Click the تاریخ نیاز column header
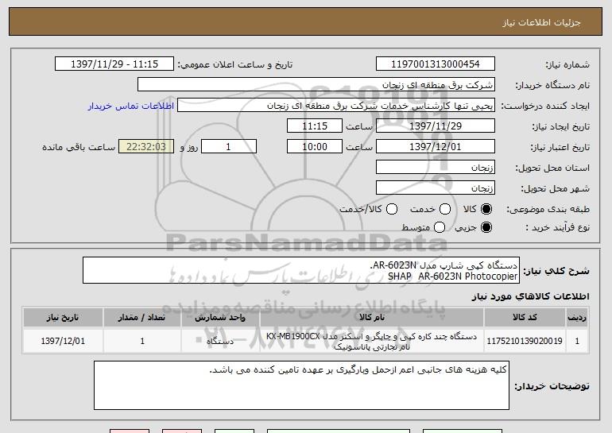 click(63, 318)
